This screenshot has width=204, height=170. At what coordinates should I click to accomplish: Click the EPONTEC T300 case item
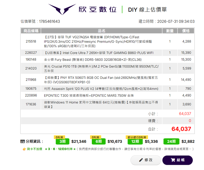click(x=89, y=96)
